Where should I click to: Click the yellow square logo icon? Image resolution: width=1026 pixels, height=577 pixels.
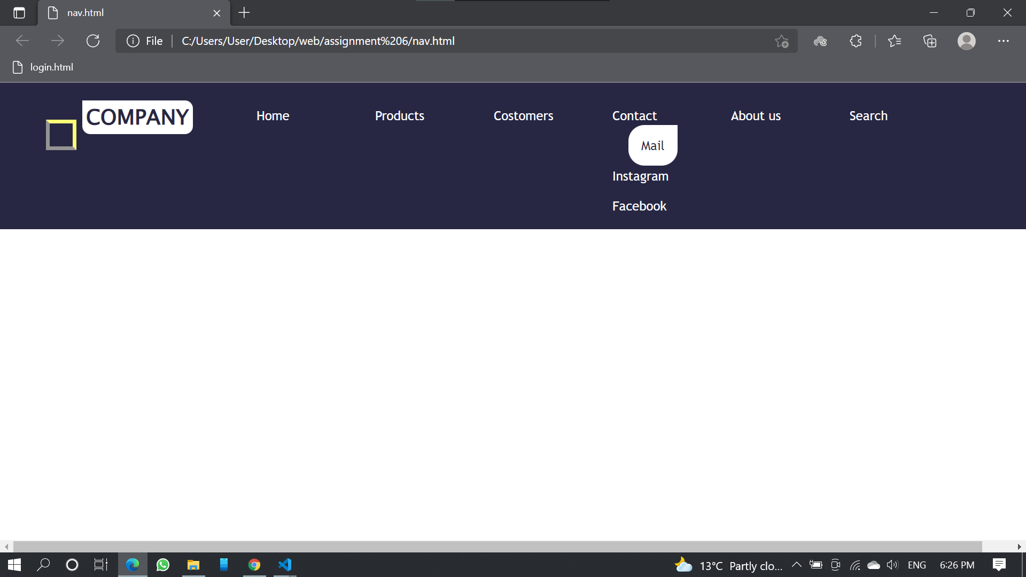coord(61,135)
